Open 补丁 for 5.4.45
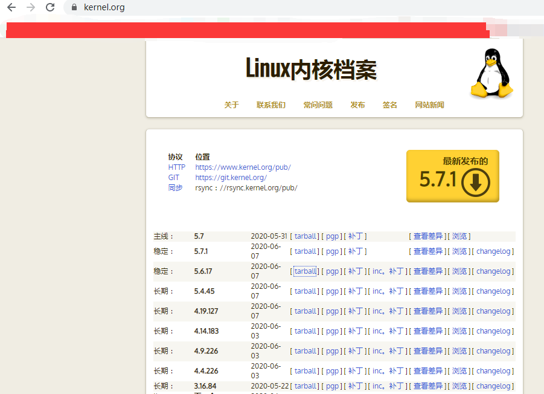The image size is (544, 394). click(355, 291)
